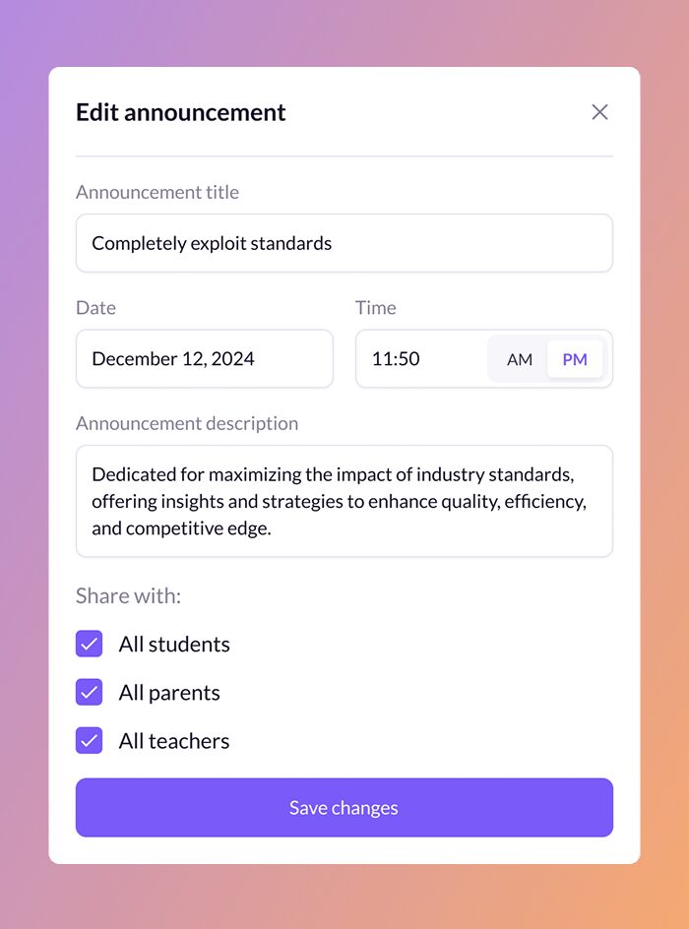
Task: Open the date field showing December 12, 2024
Action: click(204, 359)
